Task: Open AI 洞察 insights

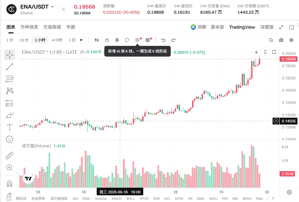Action: 198,27
